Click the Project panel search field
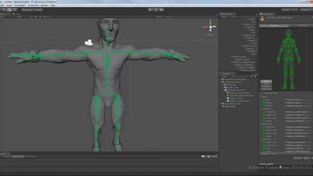The image size is (313, 176). pos(240,76)
